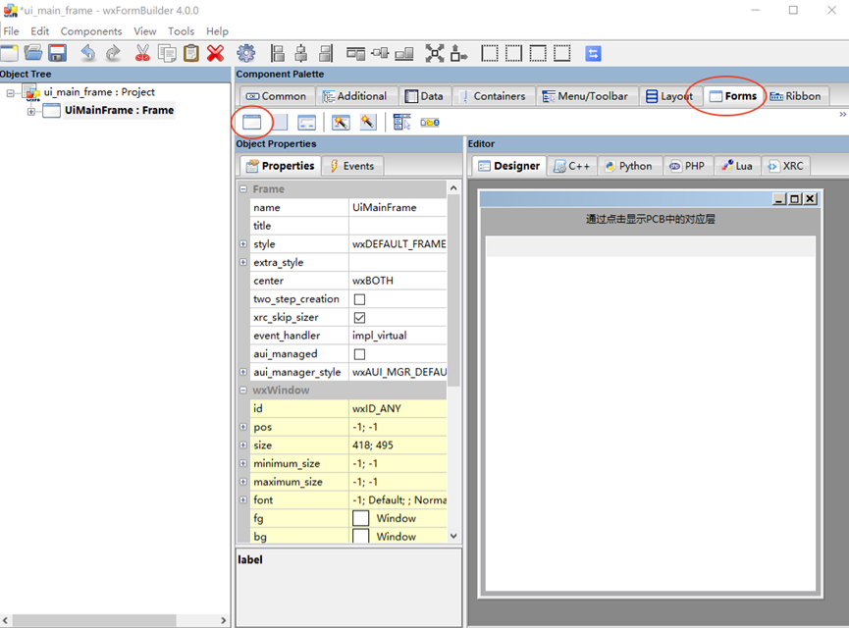Show the Python code tab

[x=630, y=166]
